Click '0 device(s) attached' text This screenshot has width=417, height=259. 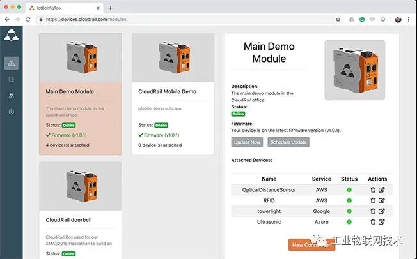point(160,145)
